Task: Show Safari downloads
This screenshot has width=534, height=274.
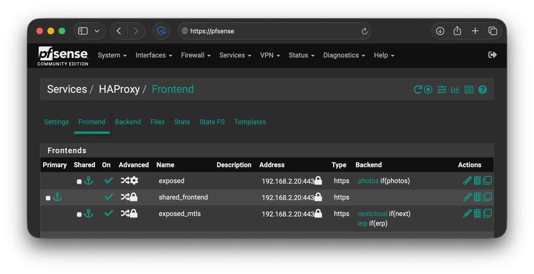Action: (440, 31)
